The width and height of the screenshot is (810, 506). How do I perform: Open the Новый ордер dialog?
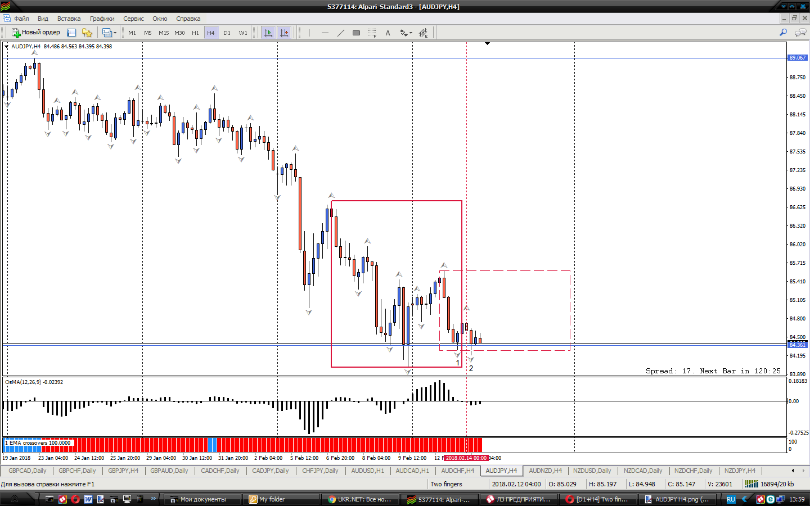point(36,33)
